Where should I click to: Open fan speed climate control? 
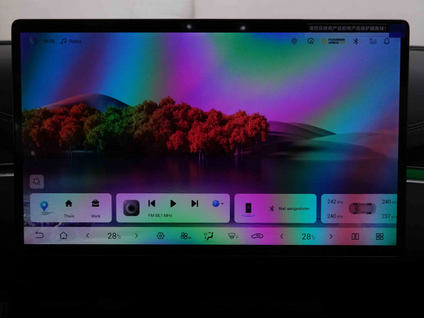click(x=184, y=236)
